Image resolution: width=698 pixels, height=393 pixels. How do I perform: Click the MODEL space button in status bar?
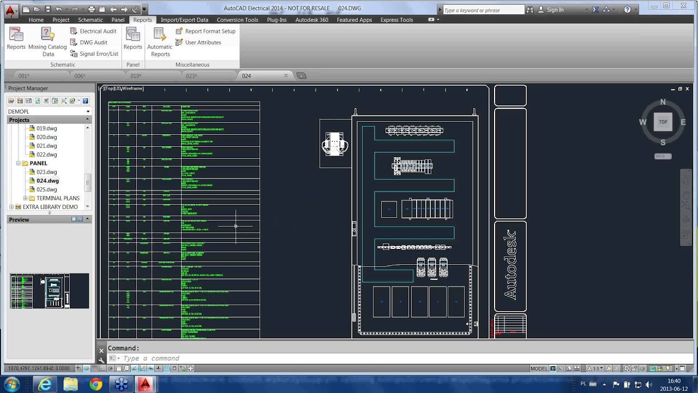click(x=539, y=368)
